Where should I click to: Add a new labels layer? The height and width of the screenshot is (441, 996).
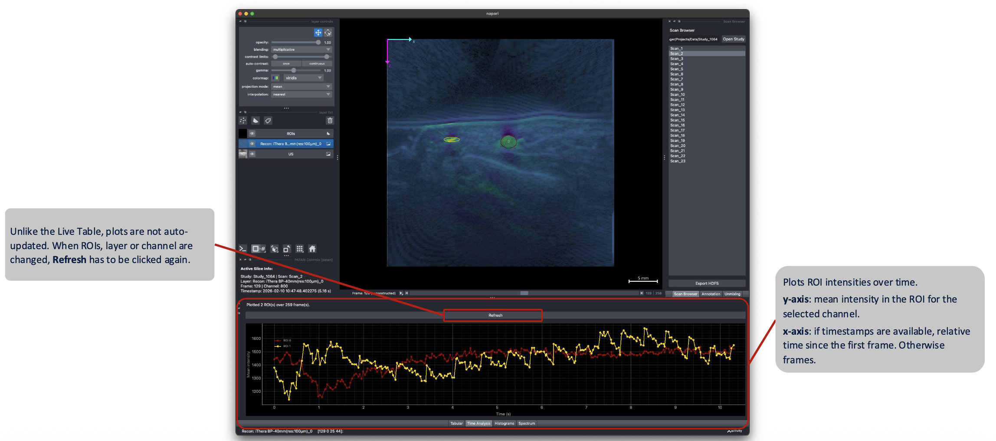268,121
